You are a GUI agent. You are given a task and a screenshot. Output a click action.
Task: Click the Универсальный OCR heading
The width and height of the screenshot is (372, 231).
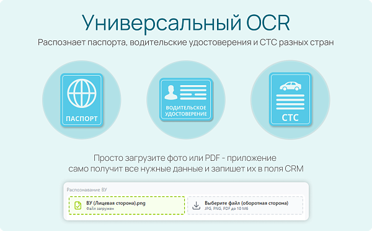[x=186, y=23]
